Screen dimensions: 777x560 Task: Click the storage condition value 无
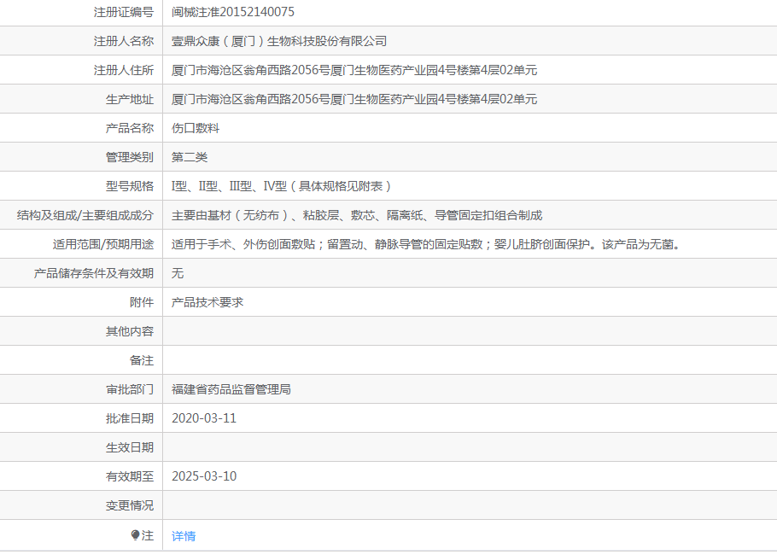[178, 273]
